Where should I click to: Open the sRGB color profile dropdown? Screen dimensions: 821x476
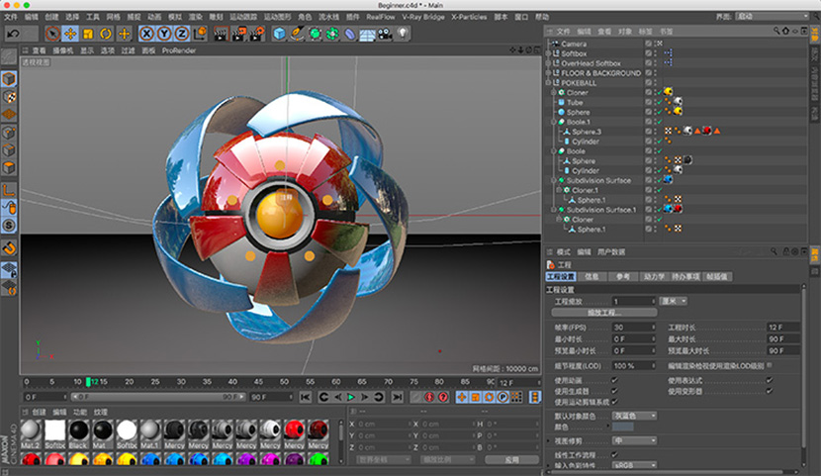(634, 465)
